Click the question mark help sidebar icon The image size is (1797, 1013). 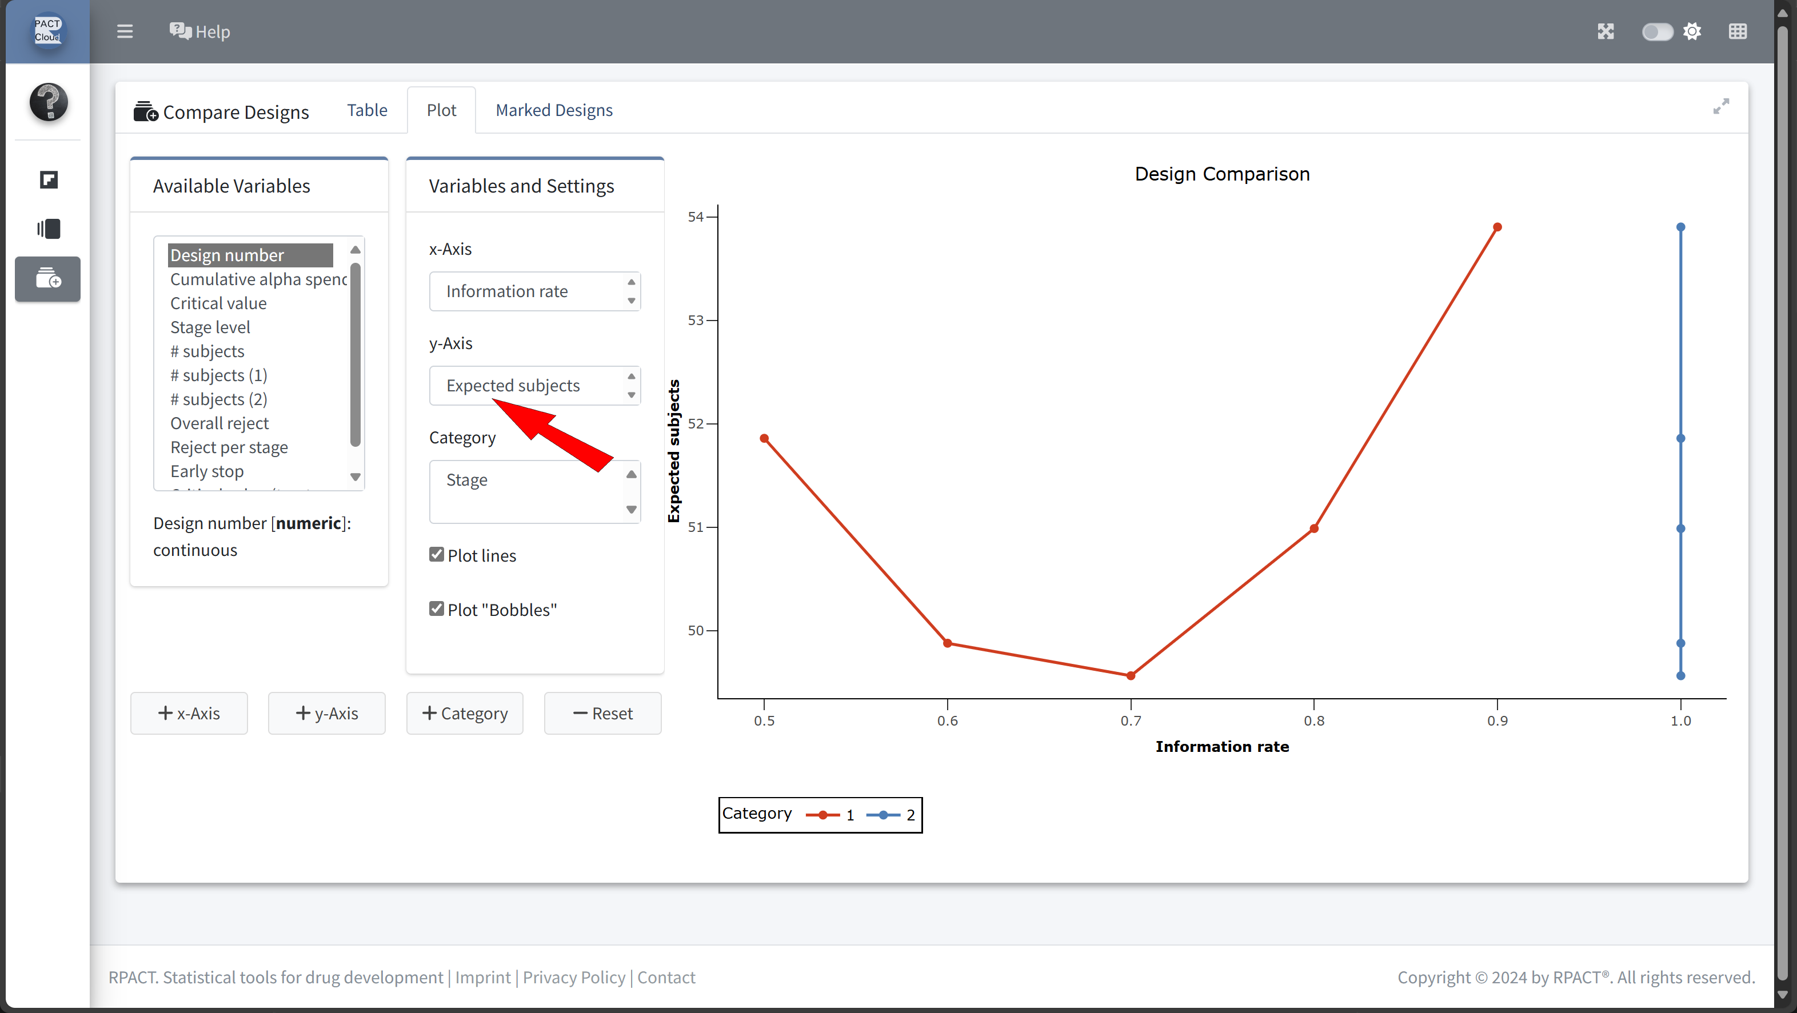click(x=48, y=102)
